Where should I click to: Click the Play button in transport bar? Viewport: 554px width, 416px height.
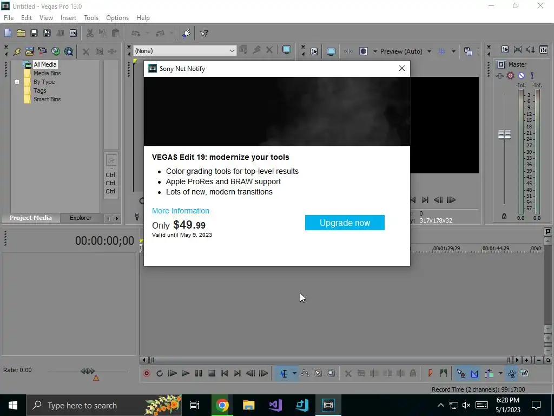(186, 373)
